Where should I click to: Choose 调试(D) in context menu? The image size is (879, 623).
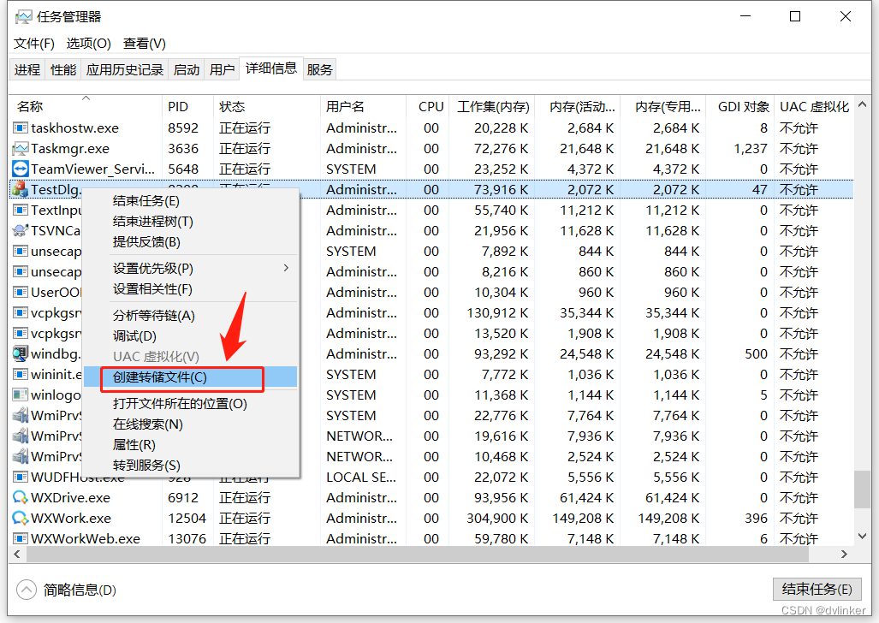coord(190,336)
